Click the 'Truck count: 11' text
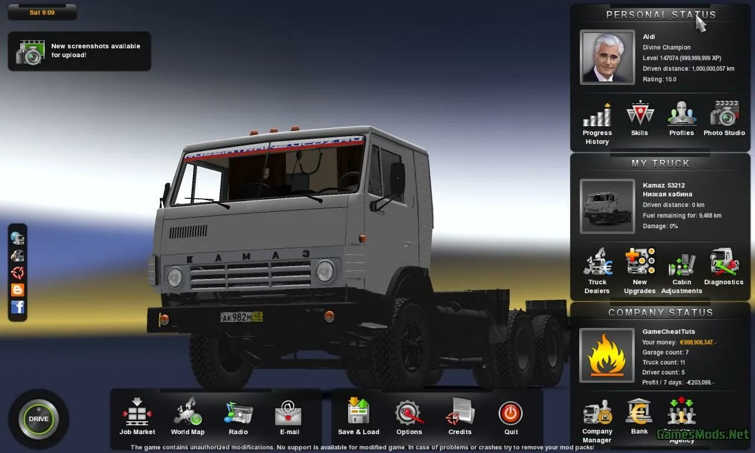This screenshot has width=755, height=453. pos(664,363)
